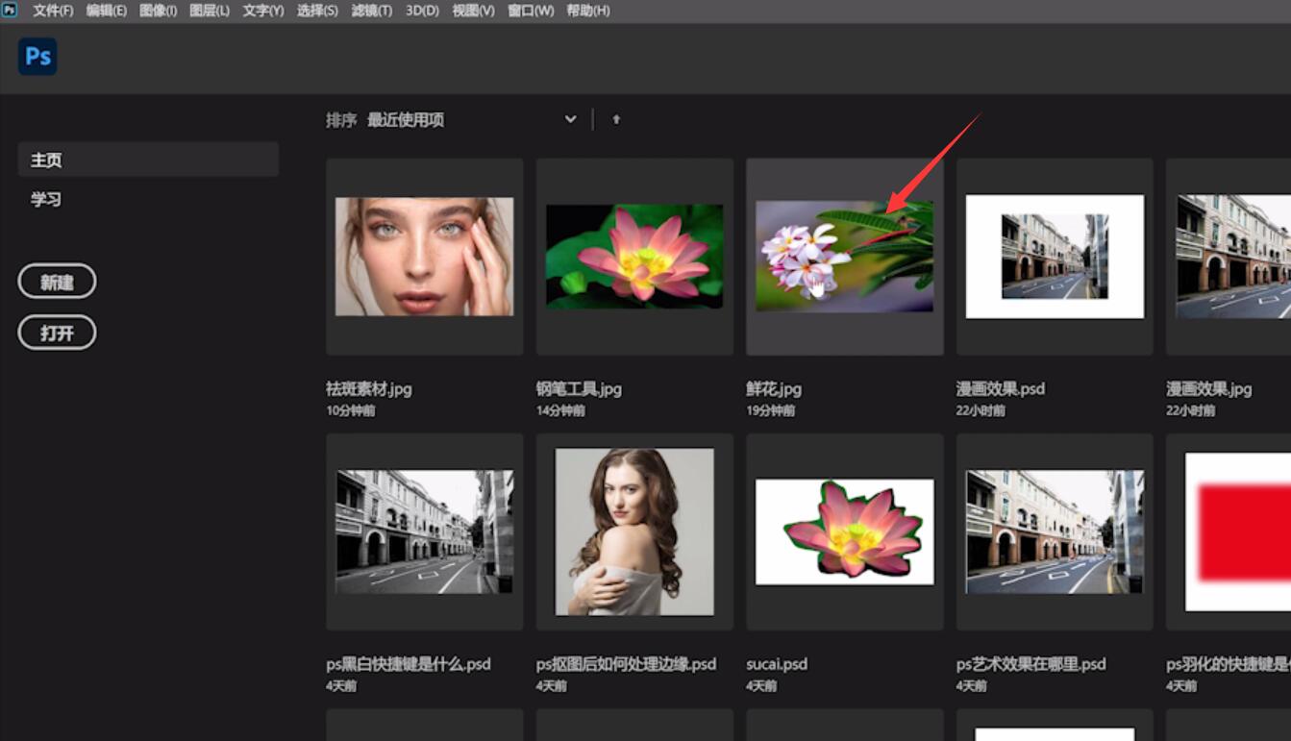Open the 排序 最近使用项 sort dropdown
The image size is (1291, 741).
[x=472, y=120]
